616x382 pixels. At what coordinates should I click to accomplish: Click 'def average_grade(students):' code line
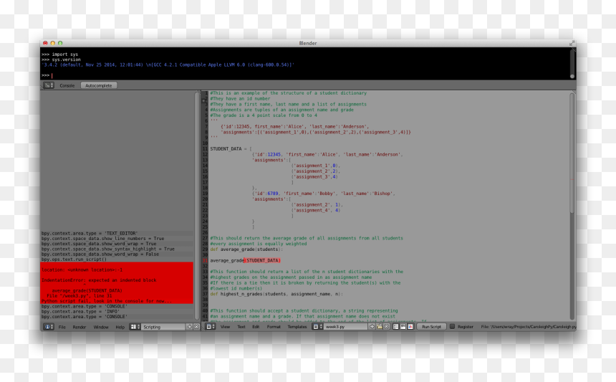coord(246,249)
